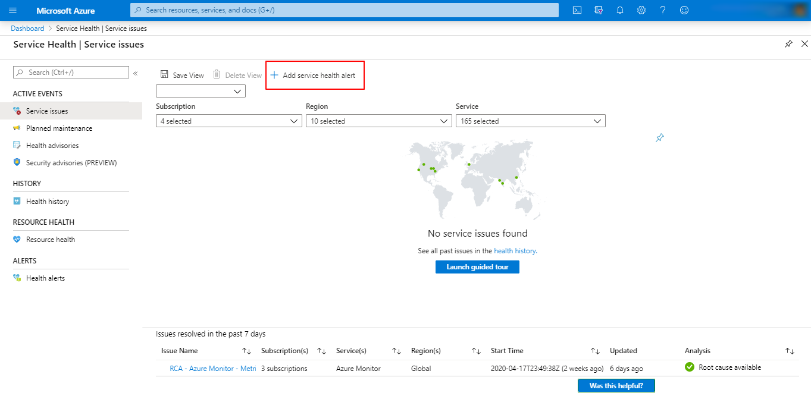Open Directory and subscription filter icon

point(599,10)
